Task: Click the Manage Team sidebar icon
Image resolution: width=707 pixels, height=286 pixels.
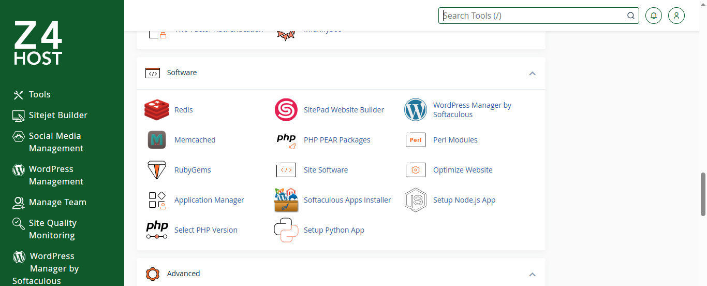Action: 19,203
